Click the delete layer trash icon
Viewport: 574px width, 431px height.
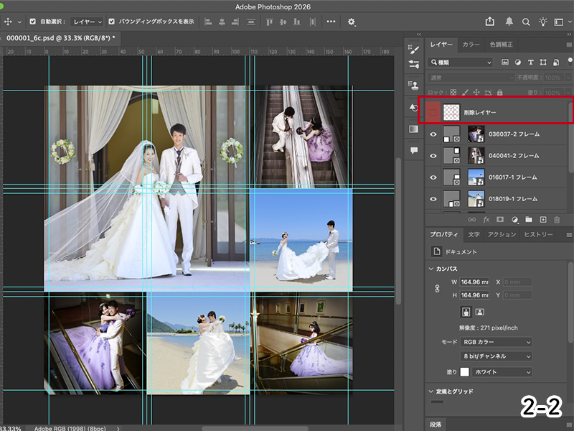tap(556, 219)
